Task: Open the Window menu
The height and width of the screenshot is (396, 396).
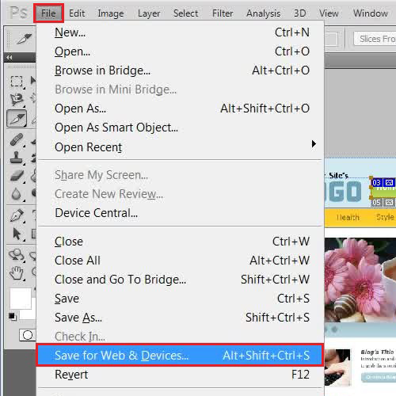Action: tap(371, 13)
